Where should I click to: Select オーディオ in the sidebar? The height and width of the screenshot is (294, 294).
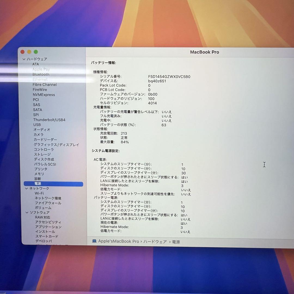tap(42, 130)
